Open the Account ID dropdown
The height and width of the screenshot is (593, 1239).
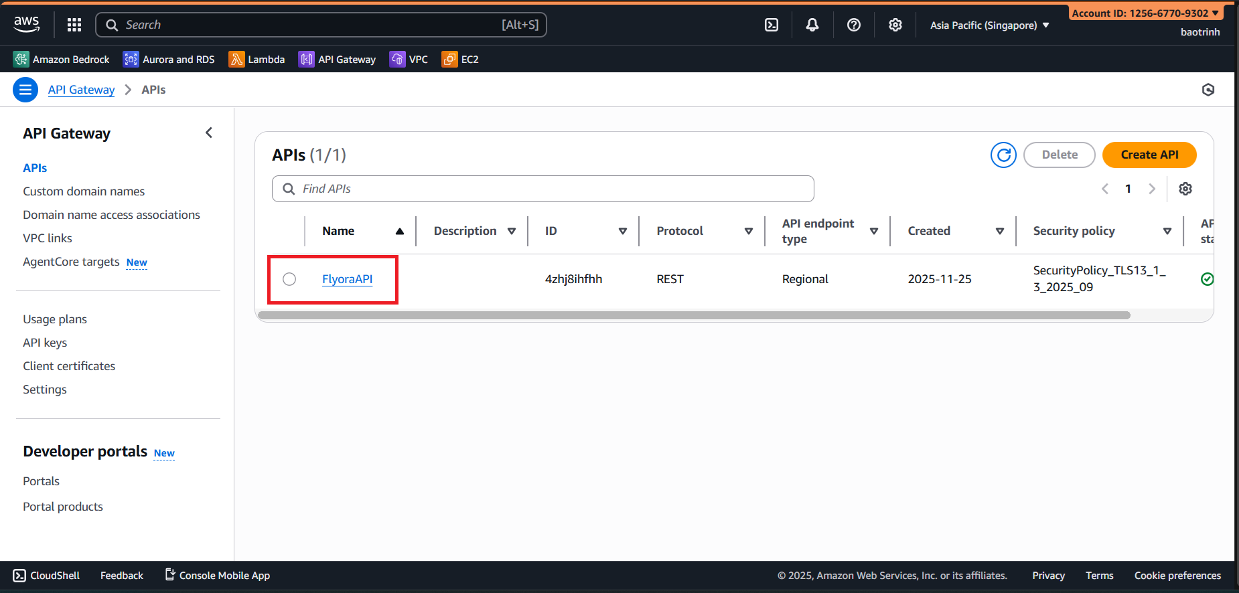coord(1145,13)
